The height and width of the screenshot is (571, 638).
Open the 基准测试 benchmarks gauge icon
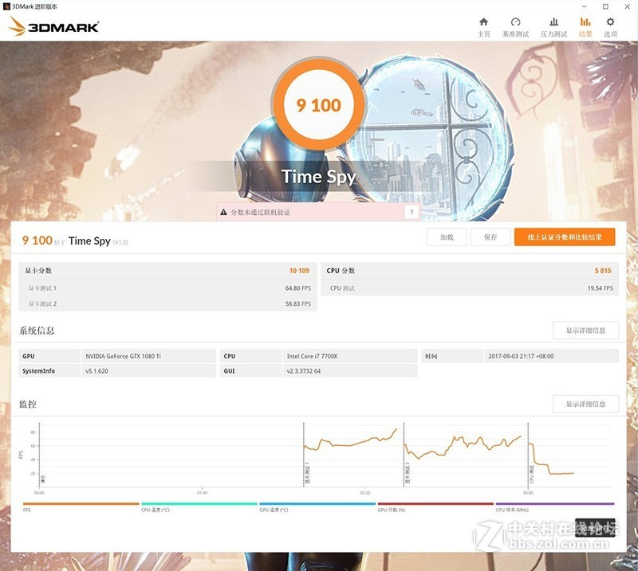[x=515, y=27]
